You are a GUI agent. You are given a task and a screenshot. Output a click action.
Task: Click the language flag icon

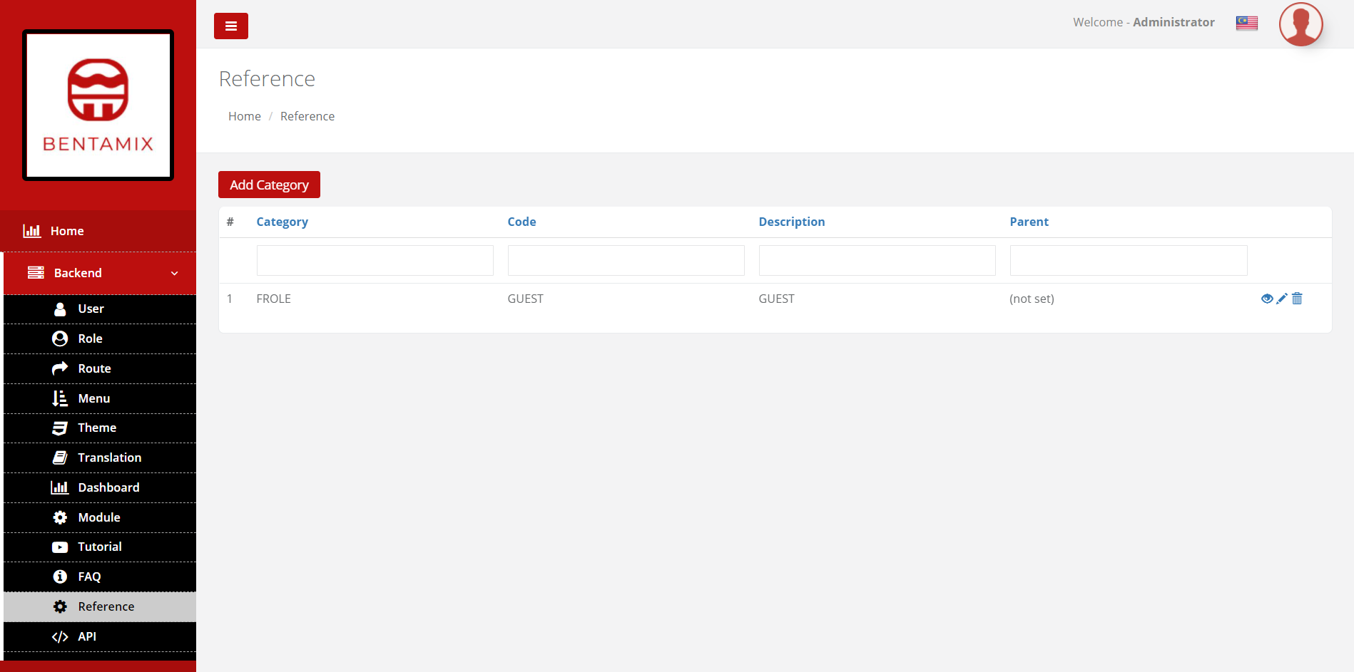pyautogui.click(x=1246, y=23)
